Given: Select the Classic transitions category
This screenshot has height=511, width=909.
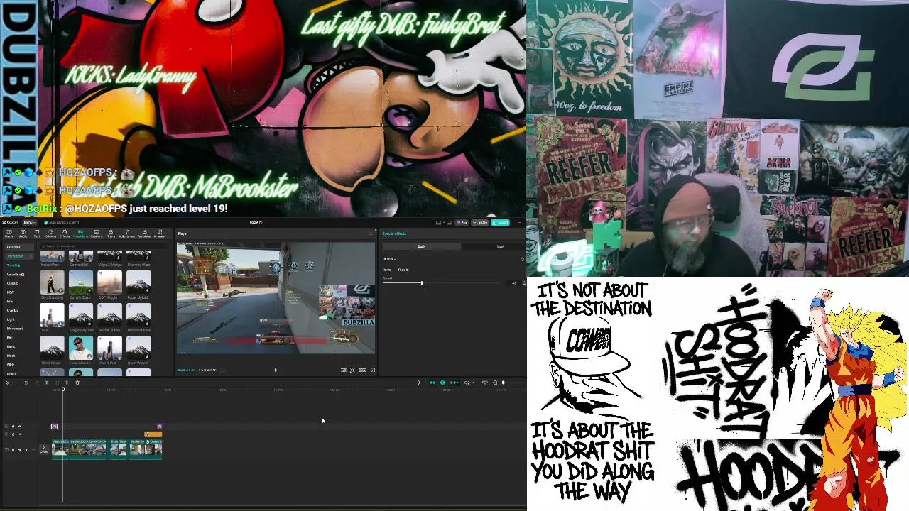Looking at the screenshot, I should pos(12,283).
